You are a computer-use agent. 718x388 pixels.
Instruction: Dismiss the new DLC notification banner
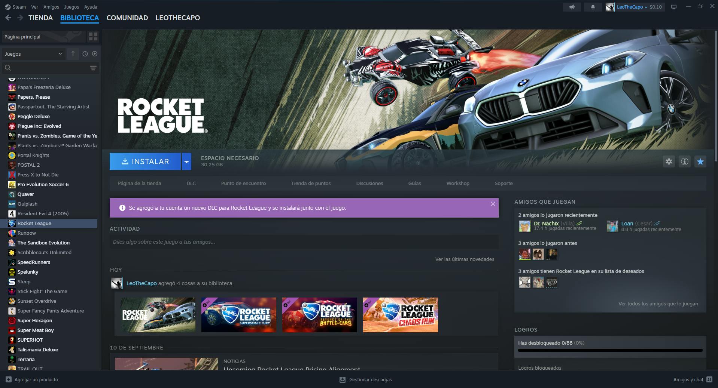click(x=493, y=204)
